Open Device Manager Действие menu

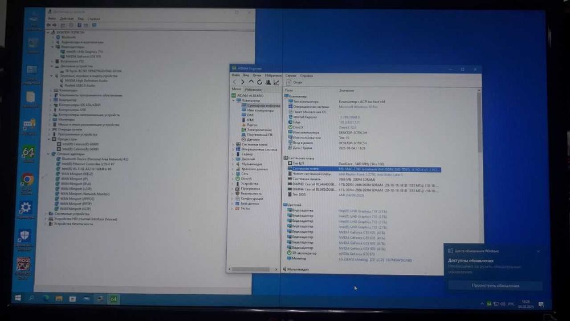[67, 19]
